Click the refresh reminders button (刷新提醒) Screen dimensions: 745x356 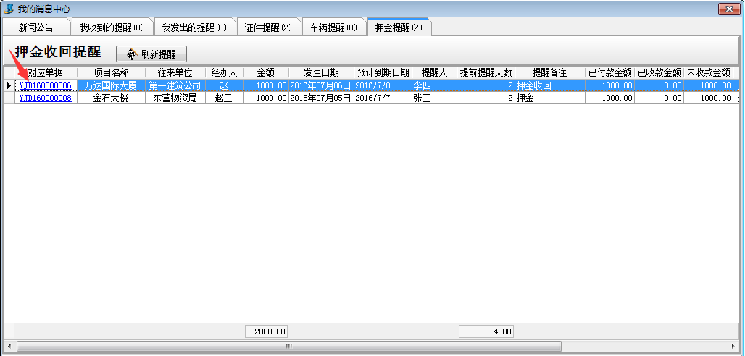tap(151, 54)
